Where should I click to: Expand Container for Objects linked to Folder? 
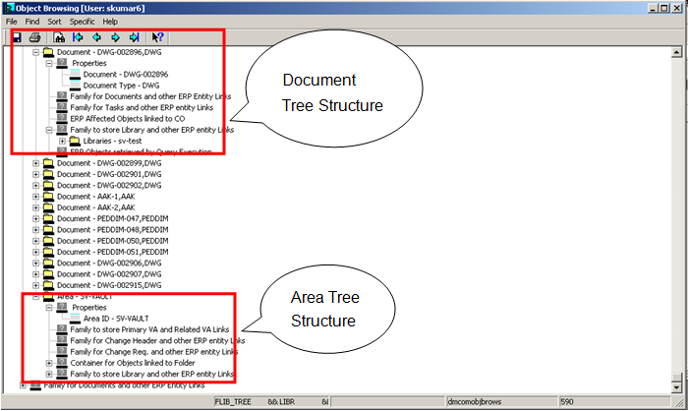tap(49, 363)
